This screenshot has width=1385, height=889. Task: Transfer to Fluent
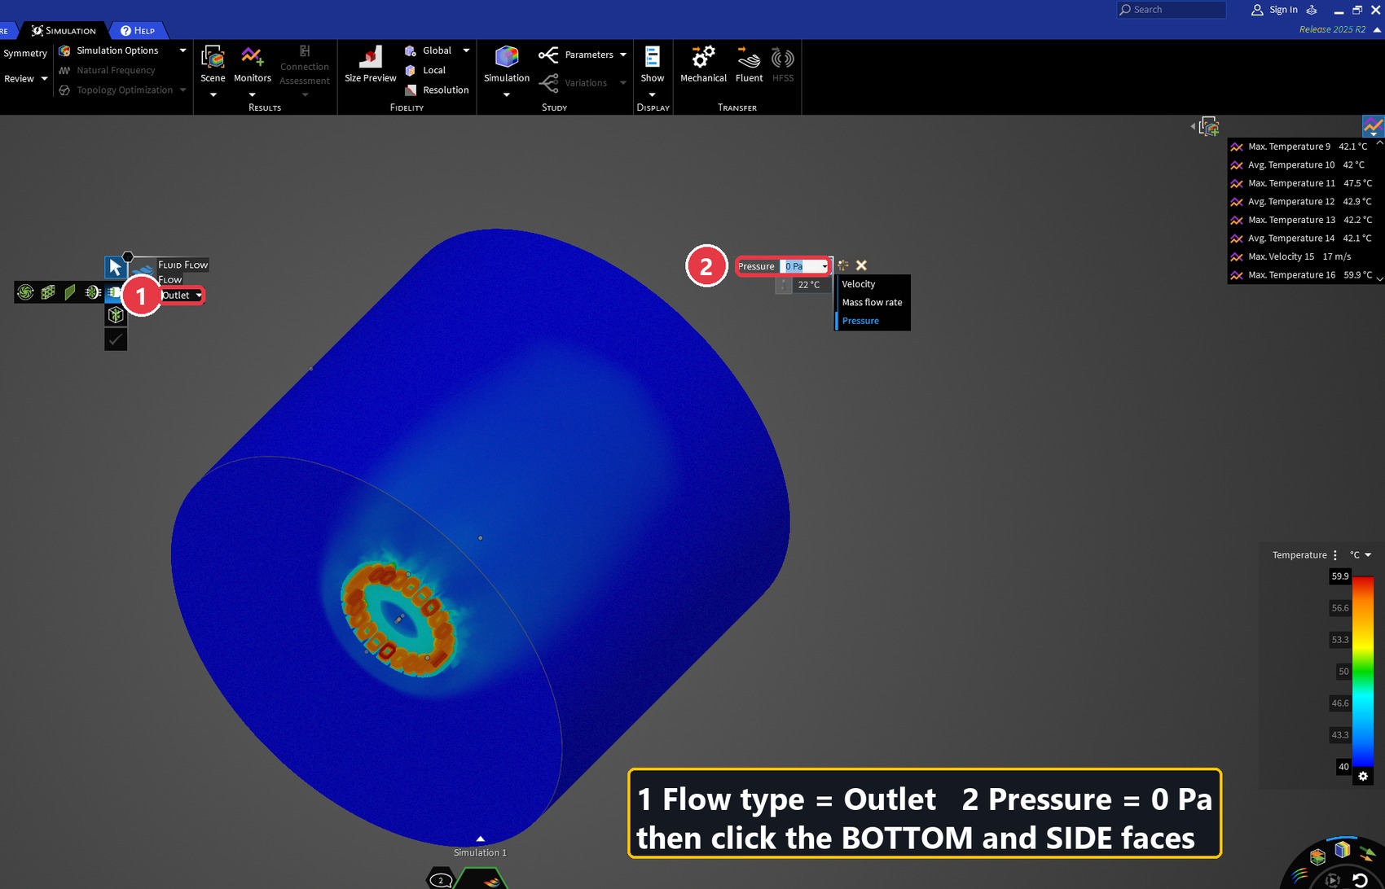pos(749,64)
